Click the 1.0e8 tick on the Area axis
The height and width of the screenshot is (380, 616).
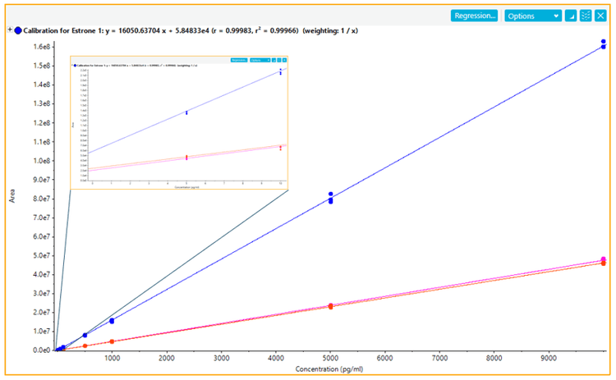click(37, 161)
